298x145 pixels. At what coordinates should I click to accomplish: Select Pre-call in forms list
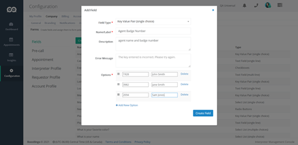coord(38,51)
